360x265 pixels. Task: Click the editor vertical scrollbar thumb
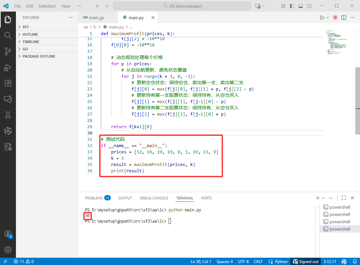click(357, 101)
